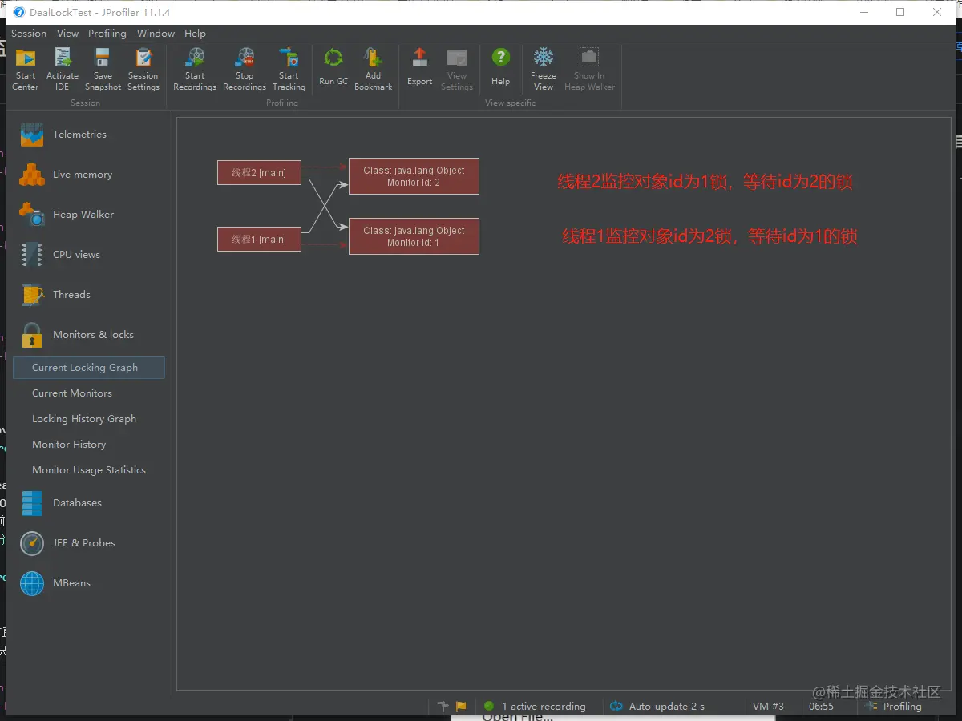Select the 线程2 [main] graph node
Image resolution: width=962 pixels, height=721 pixels.
(259, 173)
